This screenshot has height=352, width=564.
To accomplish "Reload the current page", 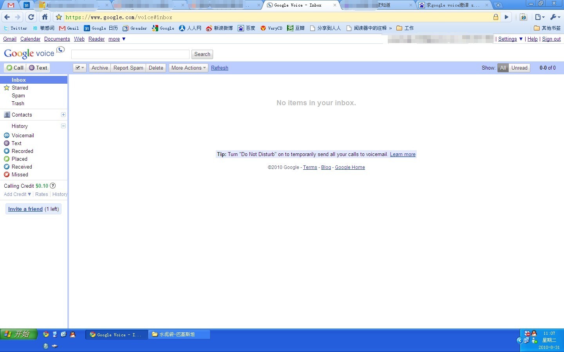I will point(31,17).
